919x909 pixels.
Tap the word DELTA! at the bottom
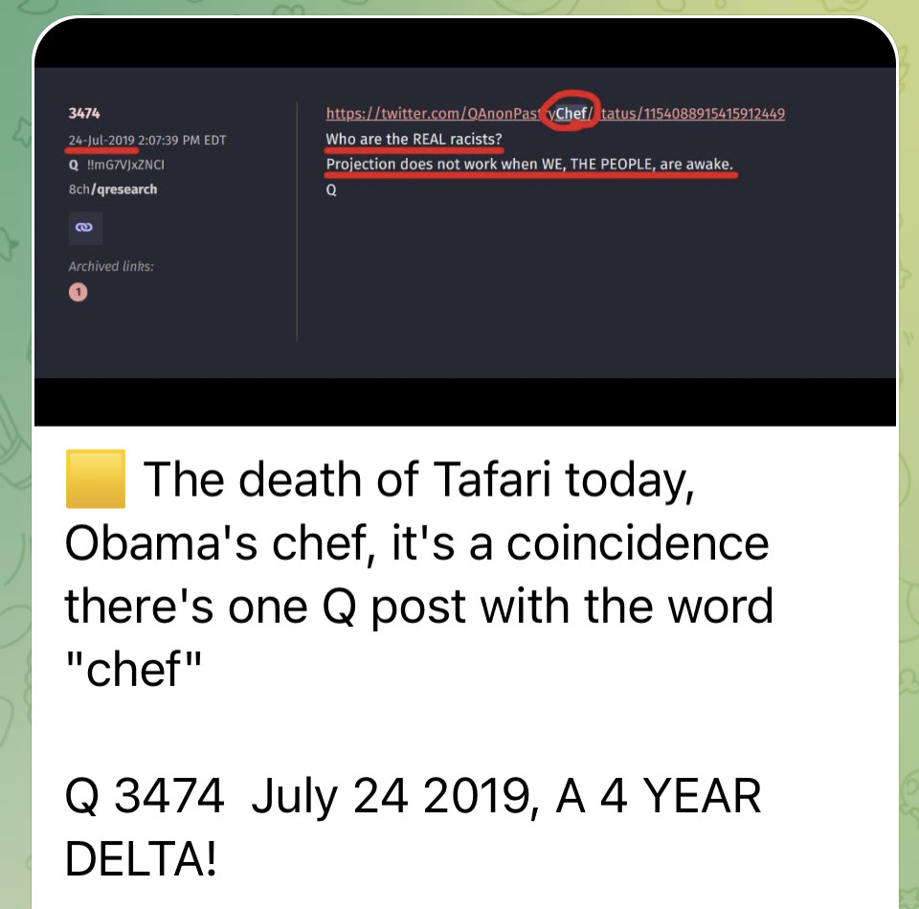click(x=142, y=858)
